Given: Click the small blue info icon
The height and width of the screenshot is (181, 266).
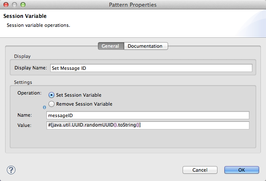Looking at the screenshot, I should pos(44,107).
